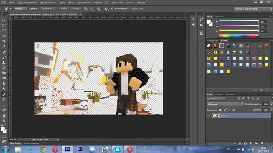The height and width of the screenshot is (153, 273).
Task: Open the Pen tool preset picker arrow
Action: 10,9
